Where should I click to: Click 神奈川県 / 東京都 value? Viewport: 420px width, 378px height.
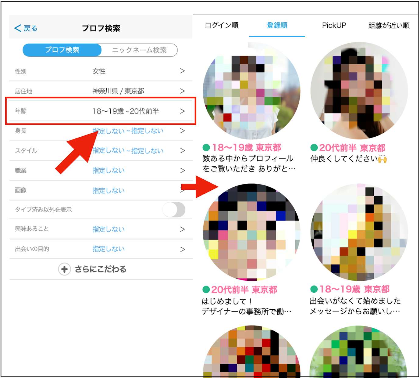tap(118, 91)
